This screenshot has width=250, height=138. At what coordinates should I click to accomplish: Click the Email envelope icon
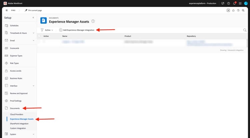coord(6,40)
